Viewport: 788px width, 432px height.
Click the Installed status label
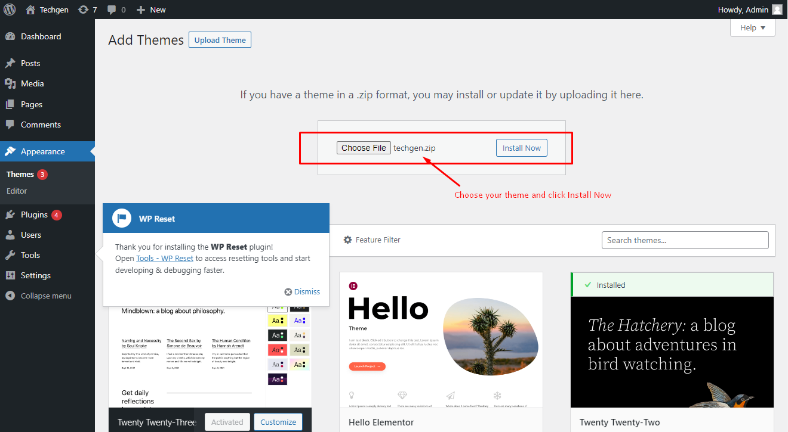[x=611, y=285]
